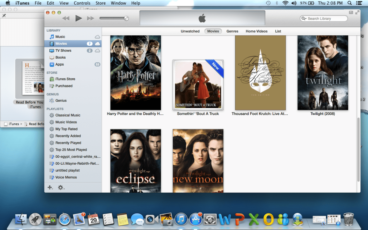Image resolution: width=368 pixels, height=230 pixels.
Task: Open Music library in sidebar
Action: click(60, 37)
